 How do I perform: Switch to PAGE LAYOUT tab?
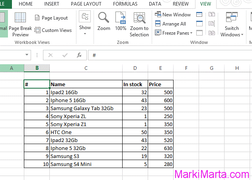(x=86, y=4)
